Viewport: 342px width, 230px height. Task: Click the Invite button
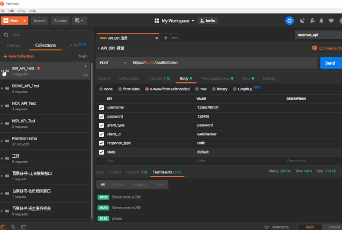click(208, 21)
